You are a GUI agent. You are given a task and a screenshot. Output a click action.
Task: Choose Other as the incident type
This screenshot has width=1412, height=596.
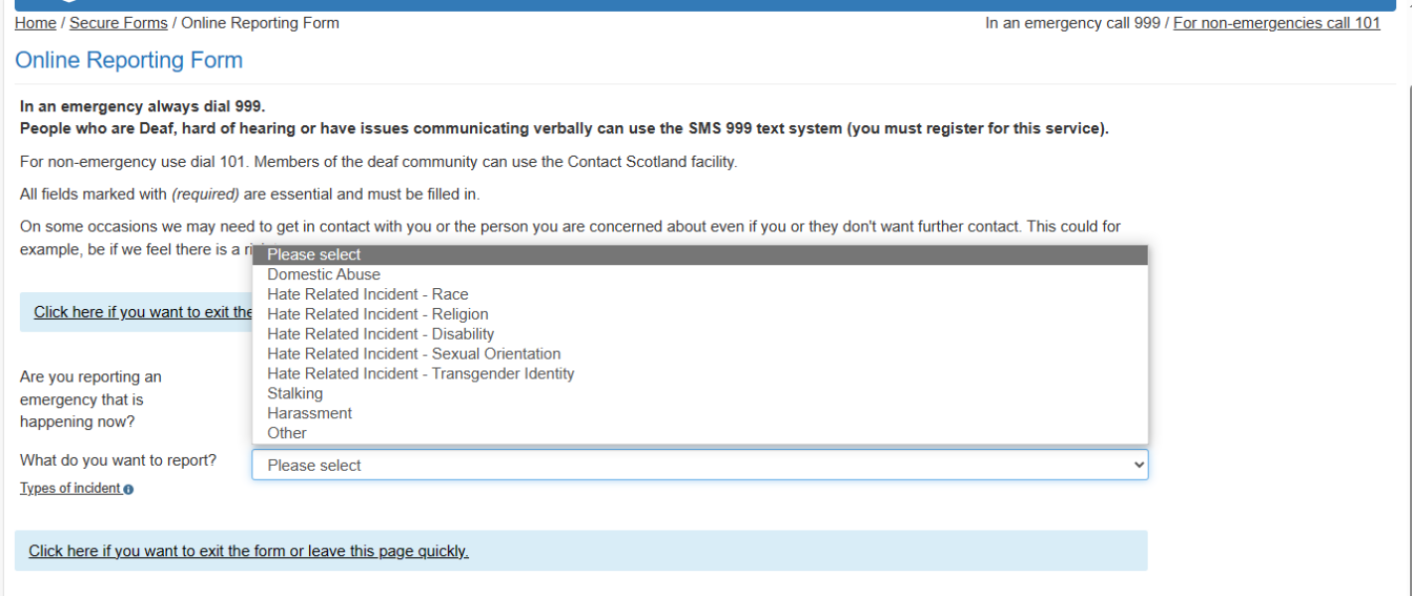tap(287, 433)
